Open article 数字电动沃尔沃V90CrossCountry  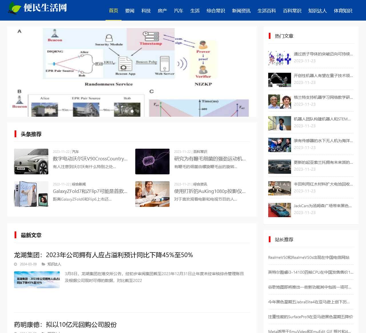click(x=90, y=159)
